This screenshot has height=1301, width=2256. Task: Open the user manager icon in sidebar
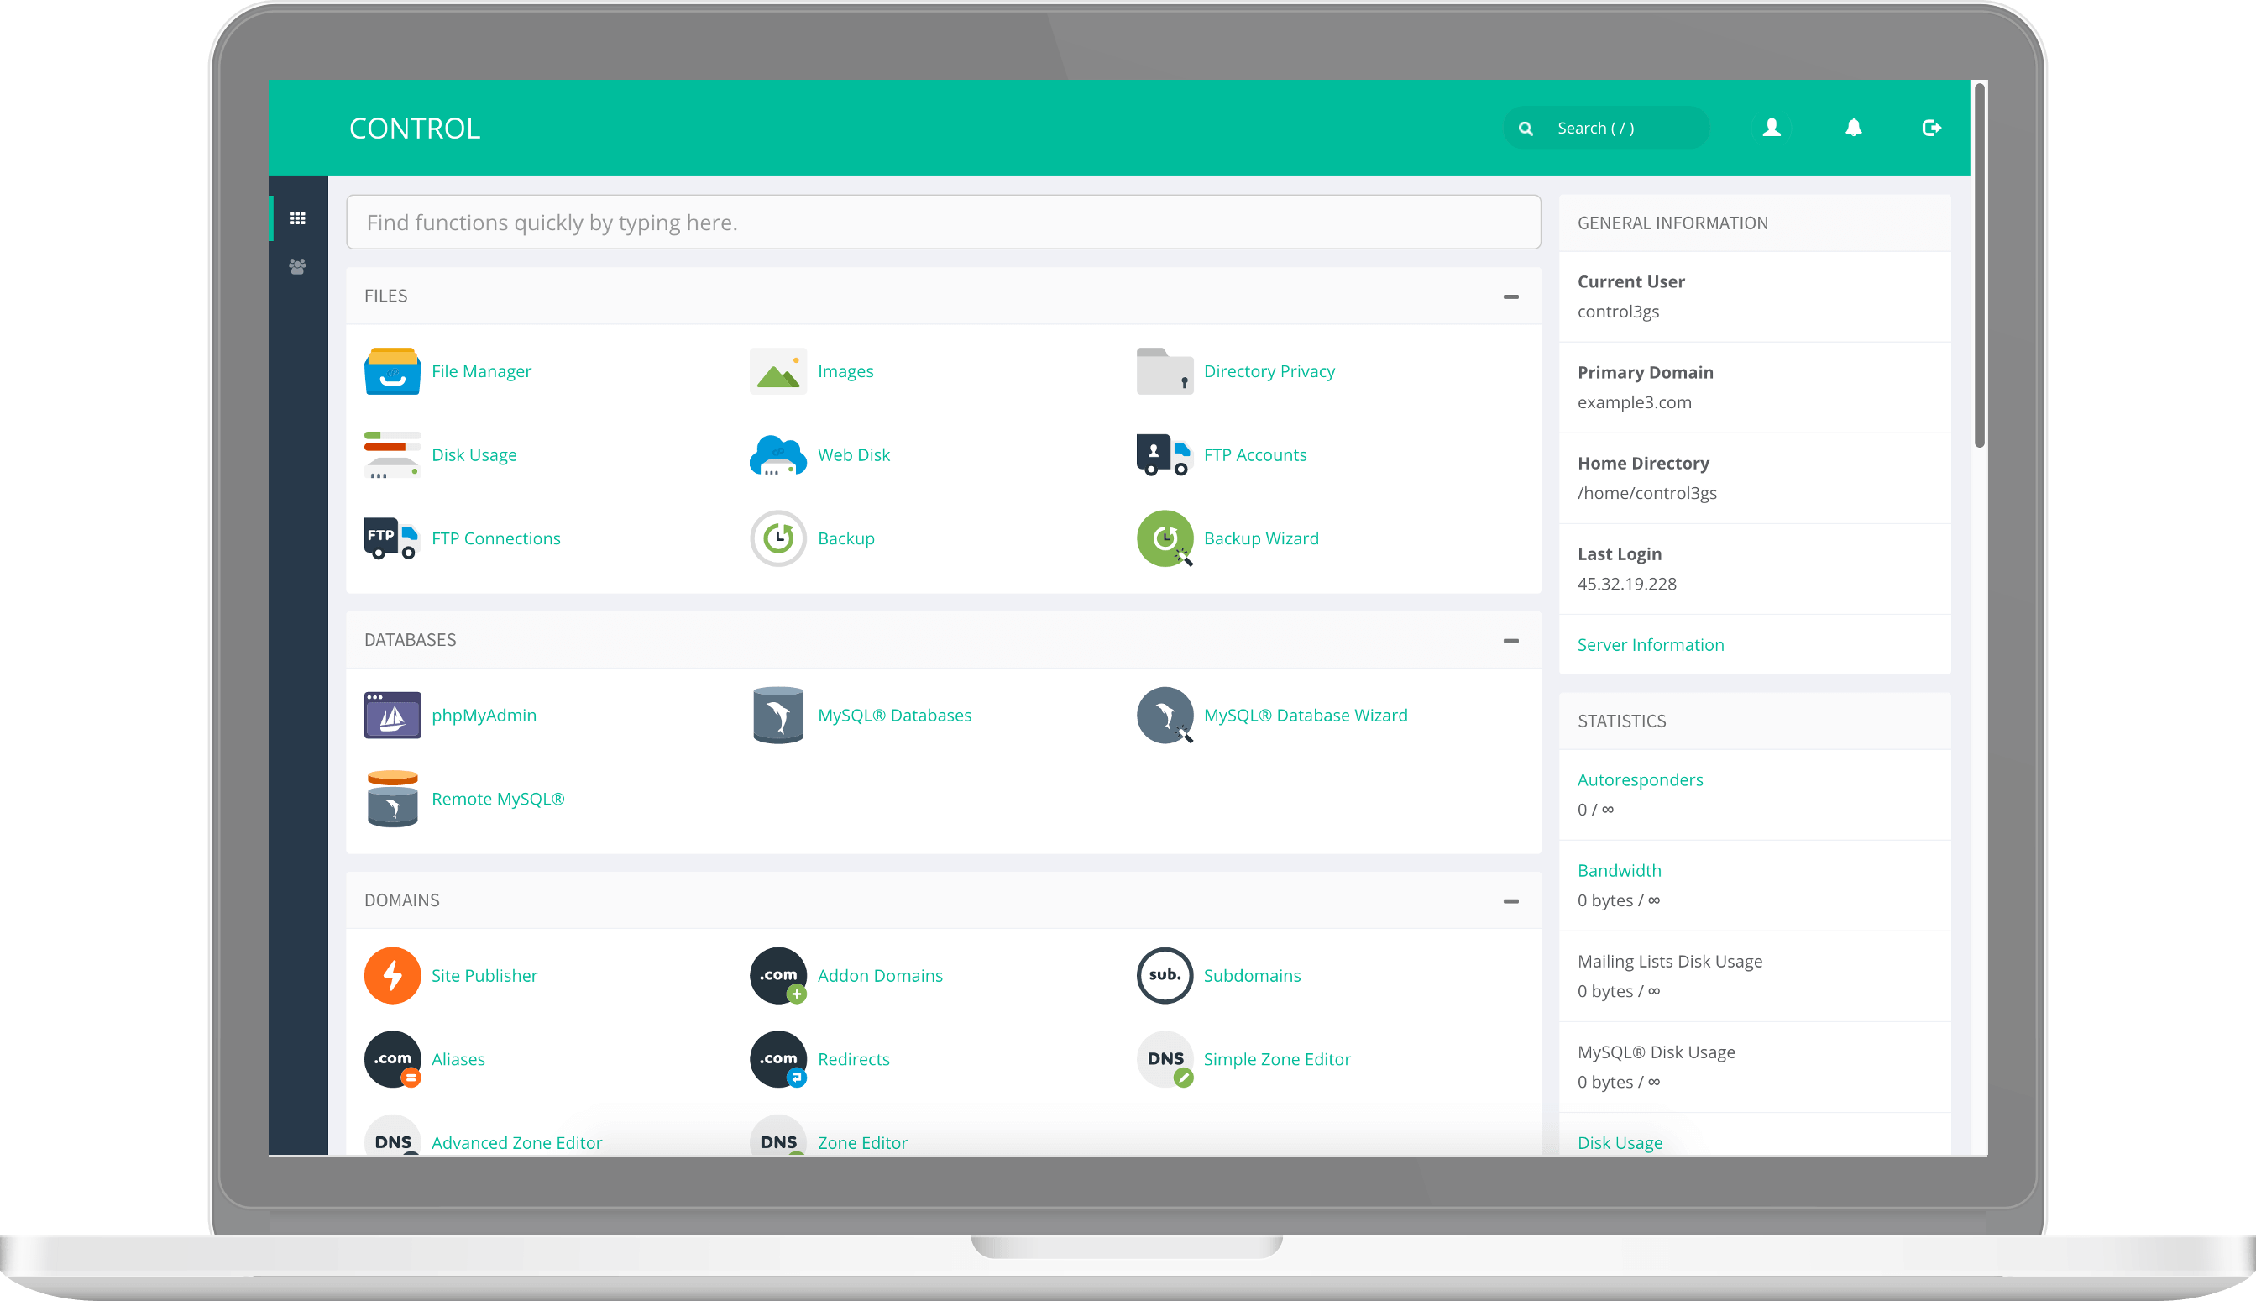pyautogui.click(x=297, y=266)
